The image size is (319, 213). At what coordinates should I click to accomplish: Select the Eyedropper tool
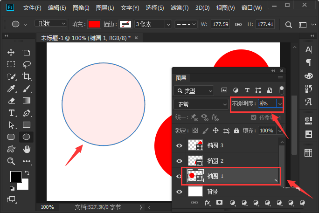pos(11,89)
